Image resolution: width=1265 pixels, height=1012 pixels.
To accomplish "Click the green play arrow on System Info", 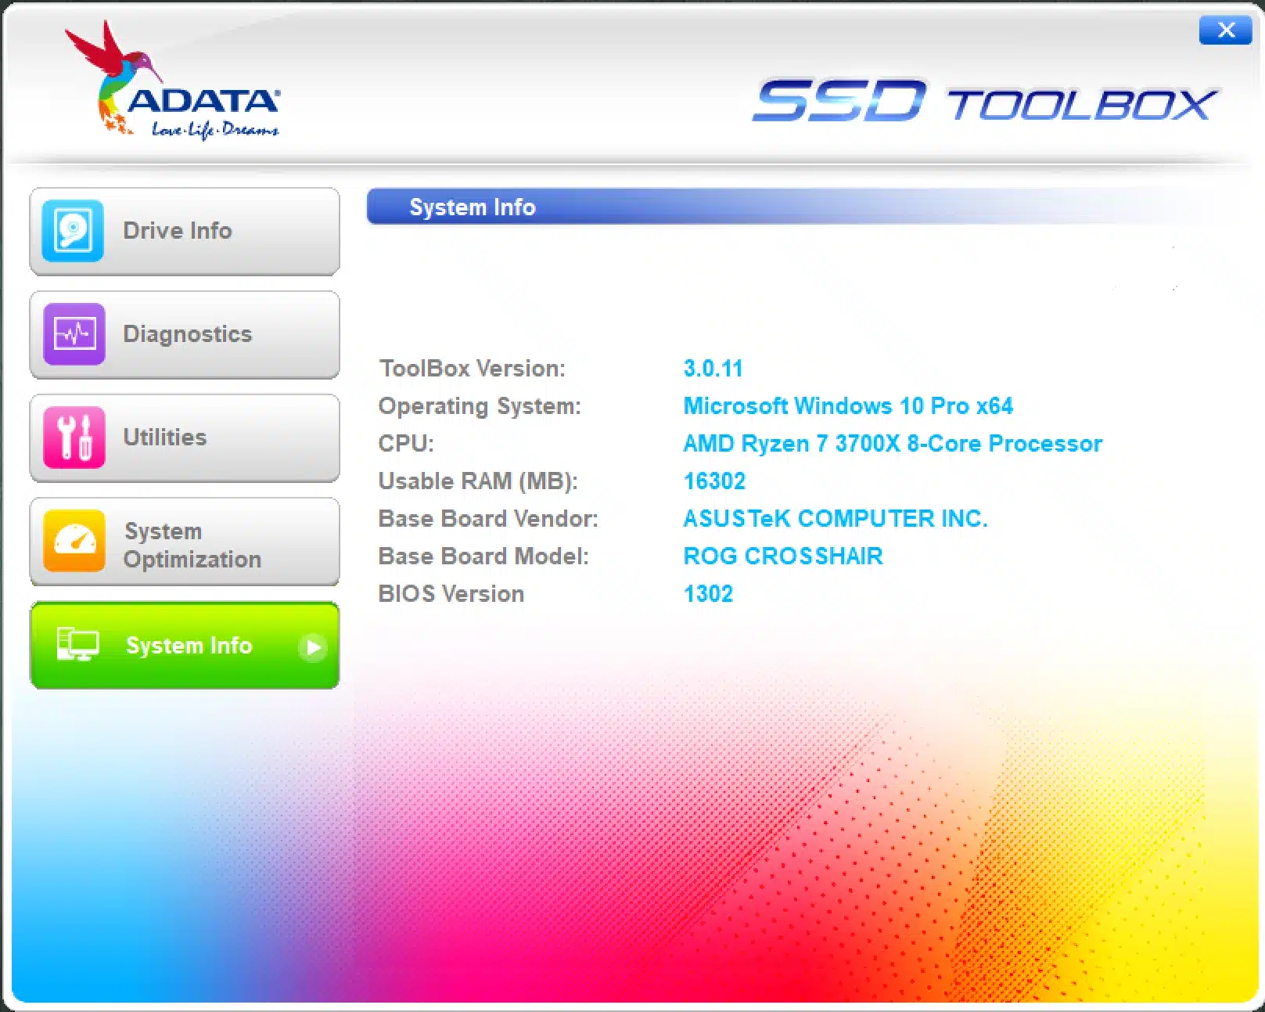I will pos(313,647).
